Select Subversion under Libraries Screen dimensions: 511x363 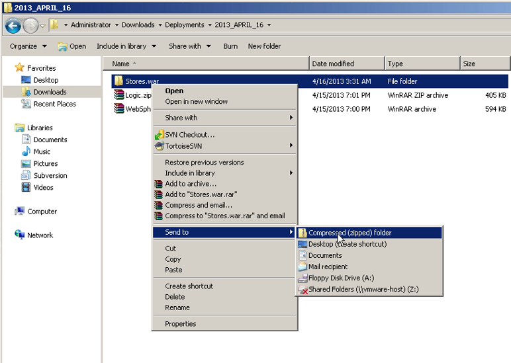point(50,175)
